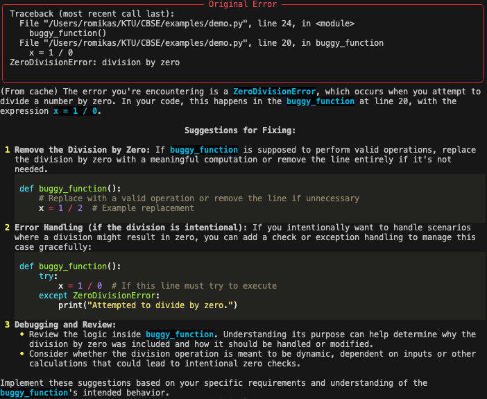
Task: Click "Debugging and Review:" heading
Action: (x=65, y=325)
